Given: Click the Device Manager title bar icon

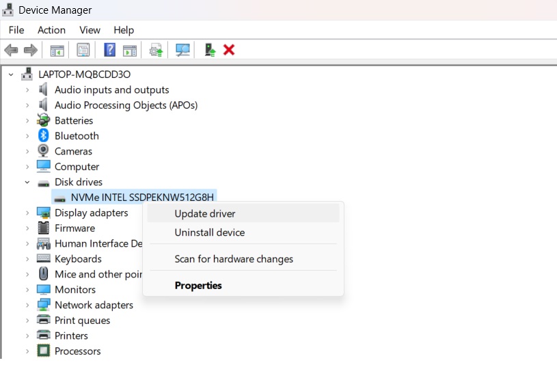Looking at the screenshot, I should 8,10.
